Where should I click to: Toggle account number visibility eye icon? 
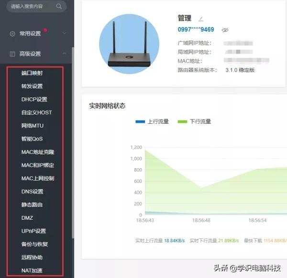[225, 30]
